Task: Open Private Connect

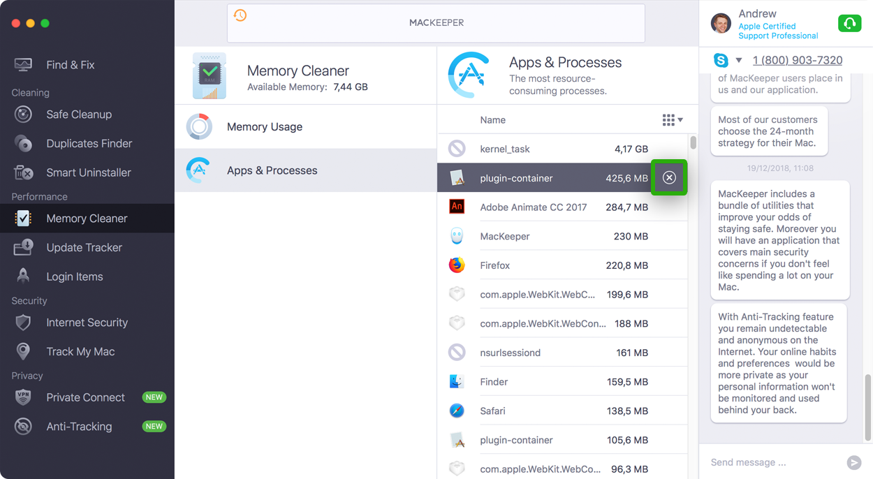Action: tap(86, 397)
